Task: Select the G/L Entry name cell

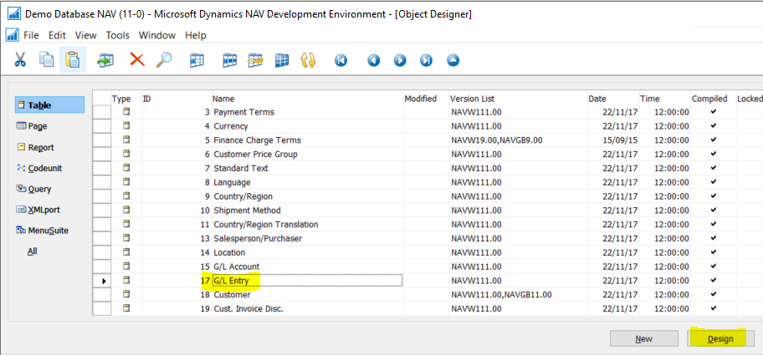Action: coord(305,281)
